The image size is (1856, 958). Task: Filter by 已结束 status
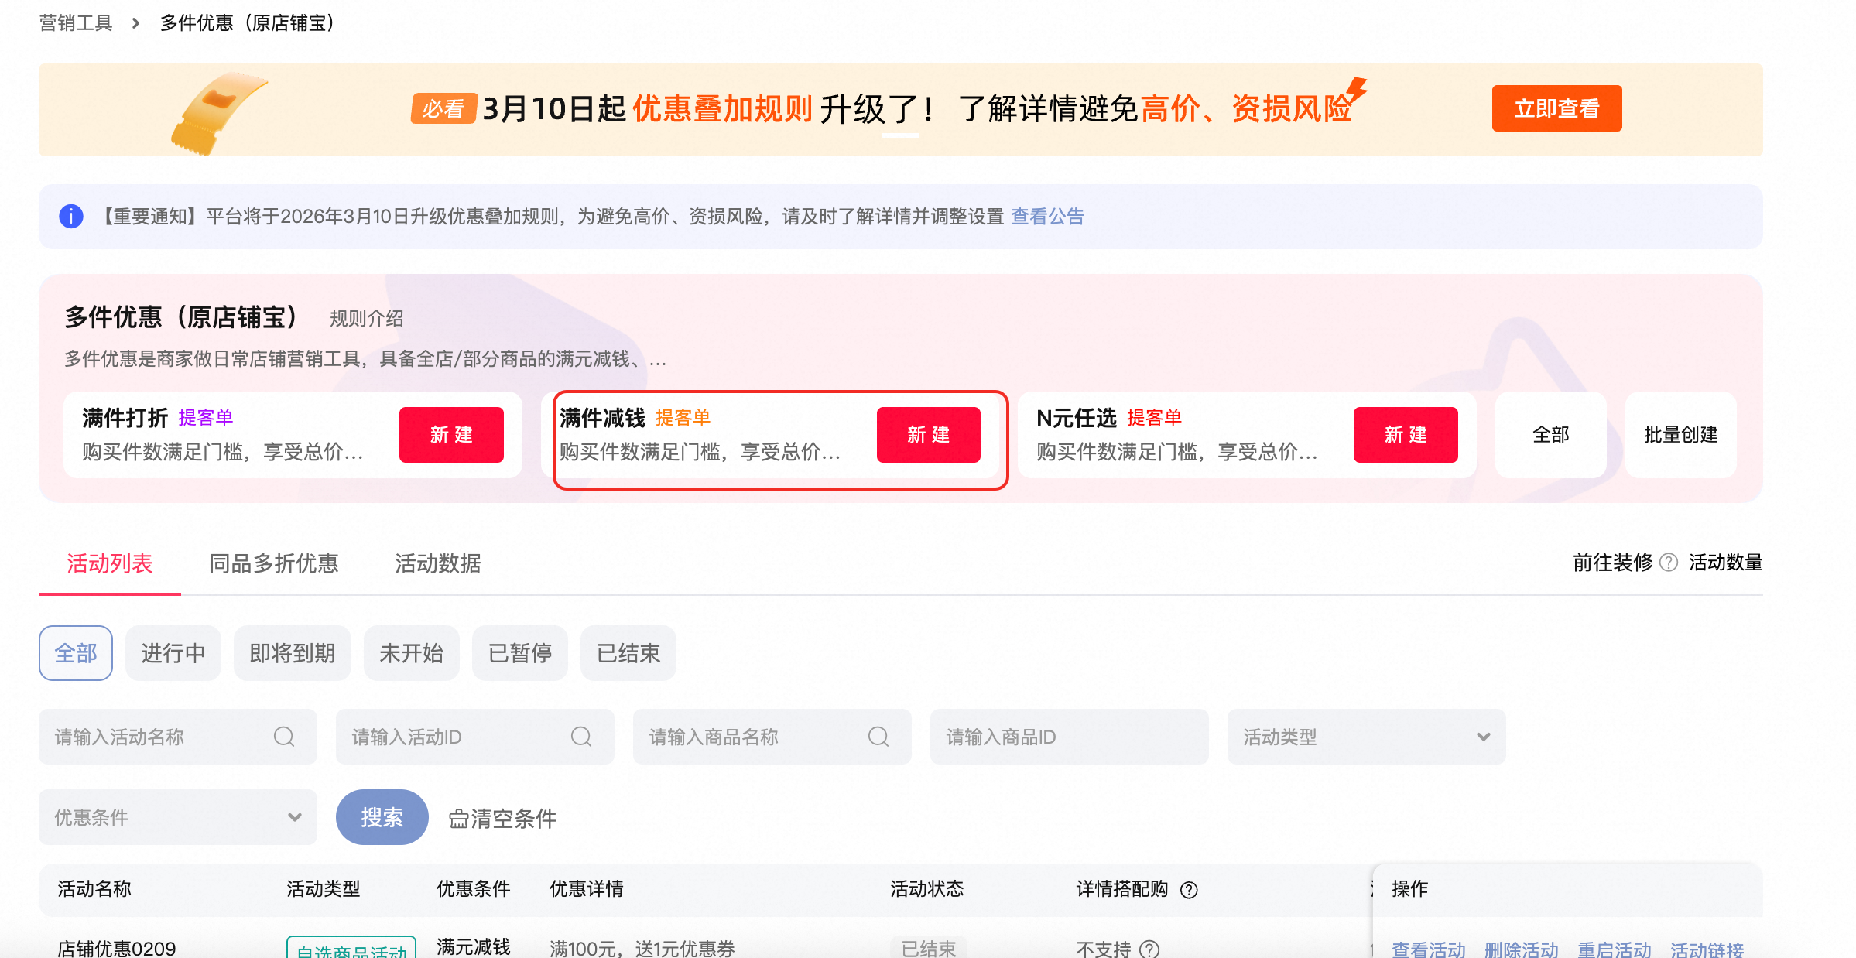click(x=628, y=653)
